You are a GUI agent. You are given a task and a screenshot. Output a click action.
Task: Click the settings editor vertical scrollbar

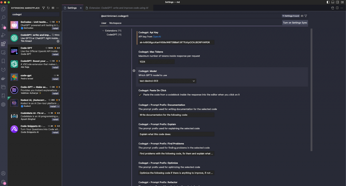click(311, 90)
